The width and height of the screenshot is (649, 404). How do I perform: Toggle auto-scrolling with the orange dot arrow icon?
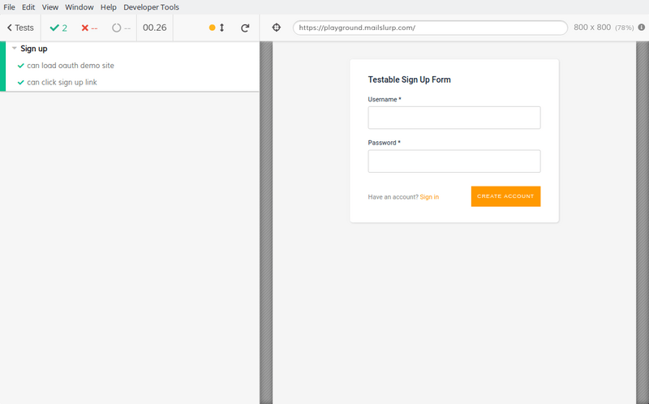(217, 28)
